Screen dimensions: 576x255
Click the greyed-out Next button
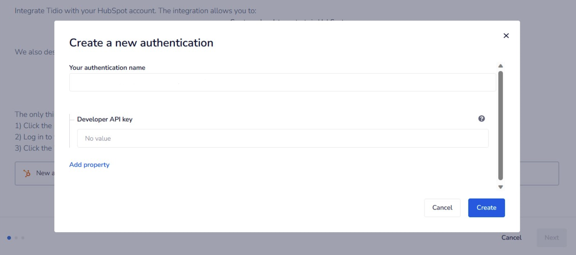tap(551, 238)
